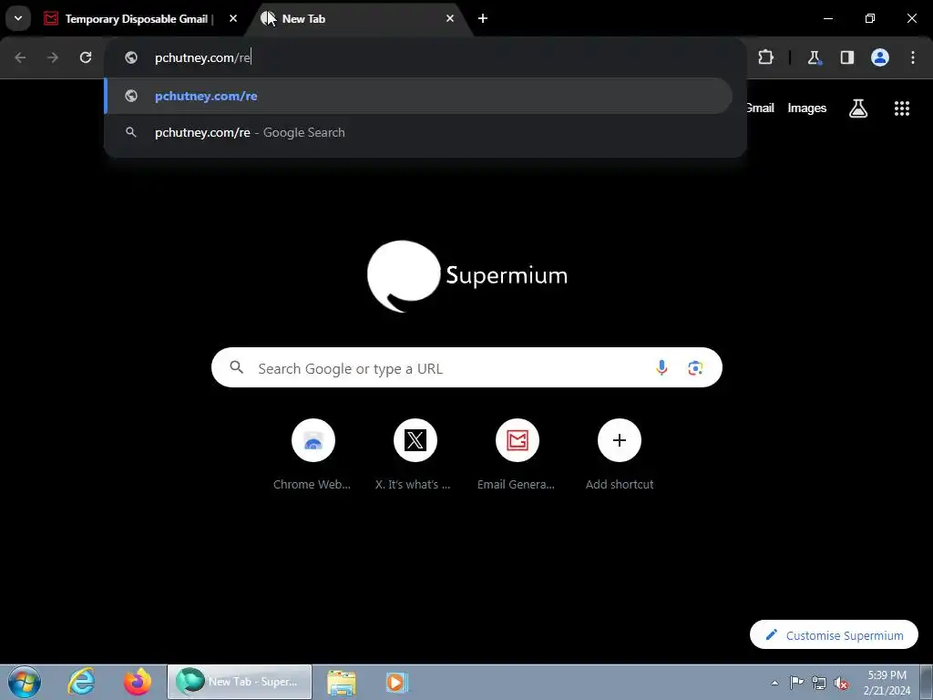Go back with the back arrow
The image size is (933, 700).
(20, 57)
